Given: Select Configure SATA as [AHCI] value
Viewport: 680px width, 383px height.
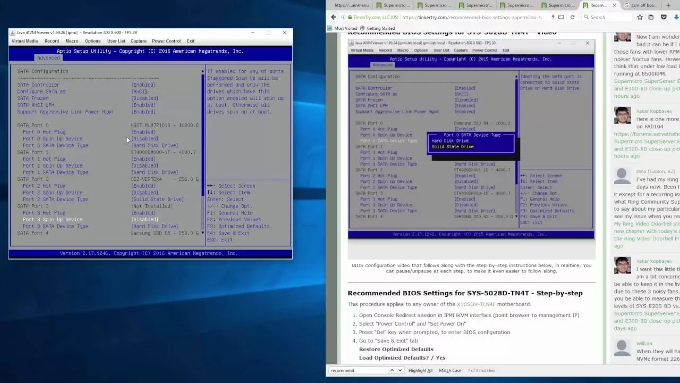Looking at the screenshot, I should [x=139, y=91].
